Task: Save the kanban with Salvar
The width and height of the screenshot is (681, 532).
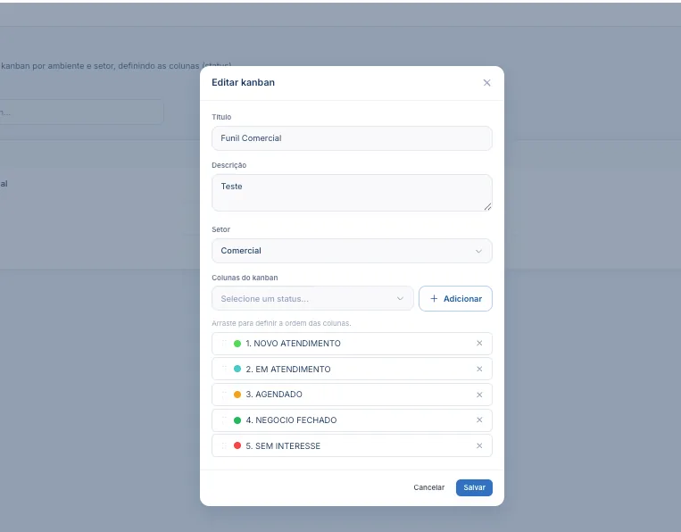Action: [474, 487]
